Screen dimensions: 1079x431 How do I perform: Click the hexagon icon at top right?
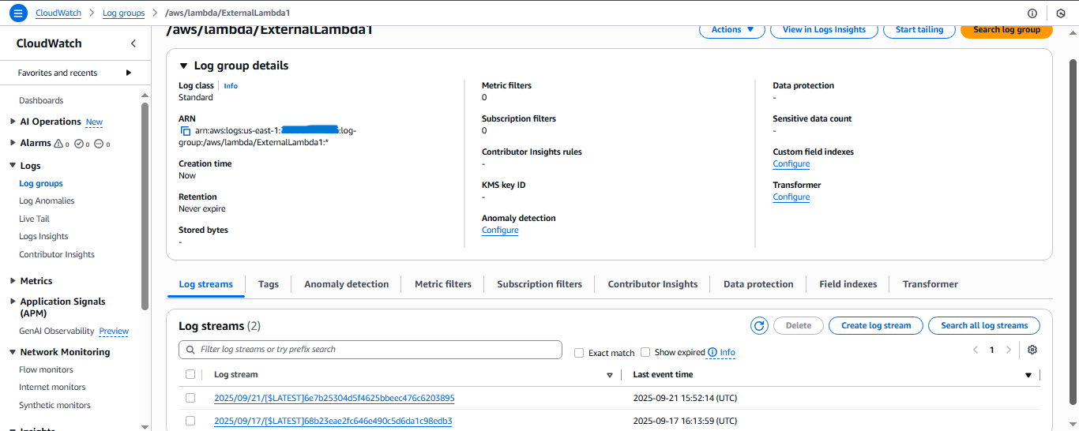click(x=1061, y=13)
